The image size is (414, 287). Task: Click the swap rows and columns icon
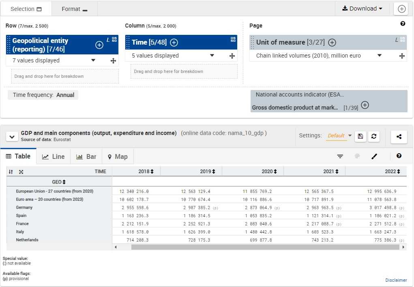pyautogui.click(x=11, y=172)
